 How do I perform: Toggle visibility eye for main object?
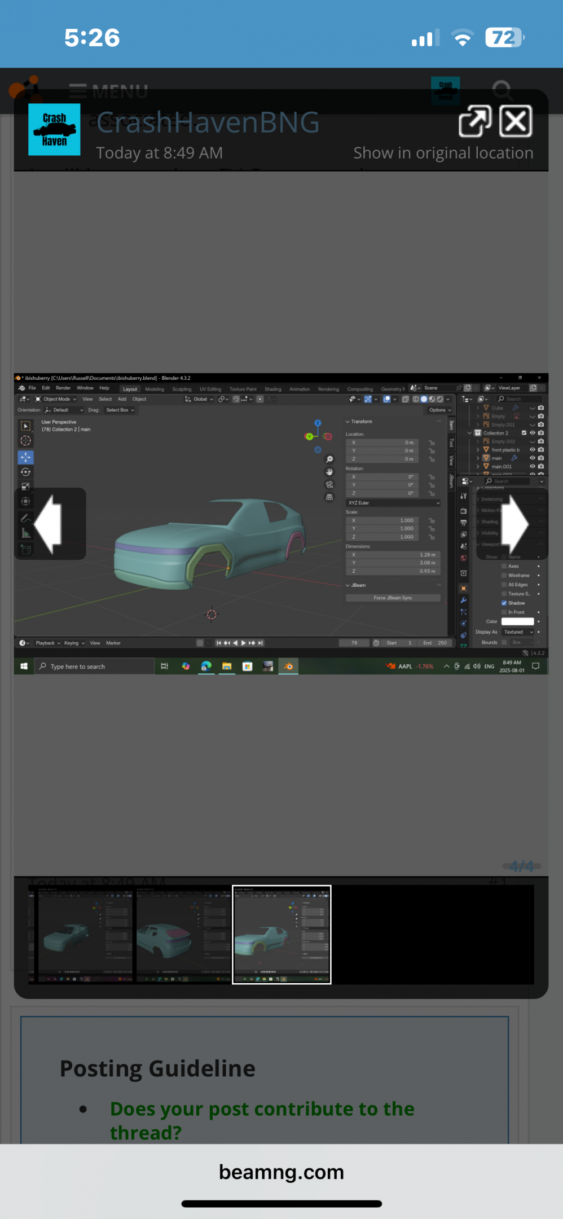[532, 458]
